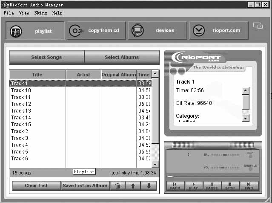This screenshot has width=272, height=203.
Task: Skip forward with the FWD button
Action: tap(249, 186)
